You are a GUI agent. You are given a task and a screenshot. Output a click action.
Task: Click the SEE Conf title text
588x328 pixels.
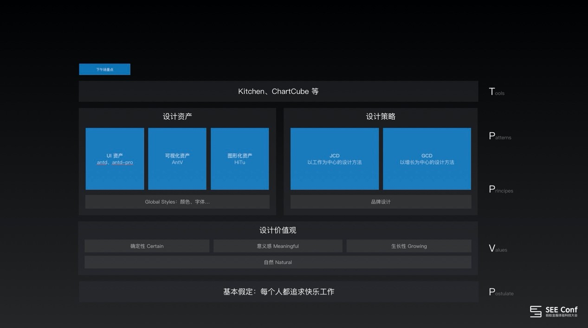coord(562,309)
